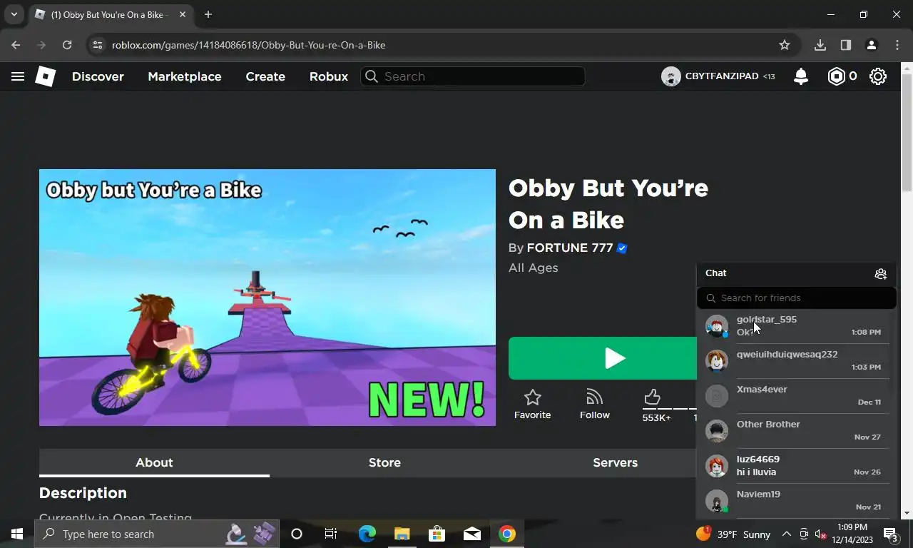Screen dimensions: 913x548
Task: Open Mail app from taskbar
Action: pos(471,534)
